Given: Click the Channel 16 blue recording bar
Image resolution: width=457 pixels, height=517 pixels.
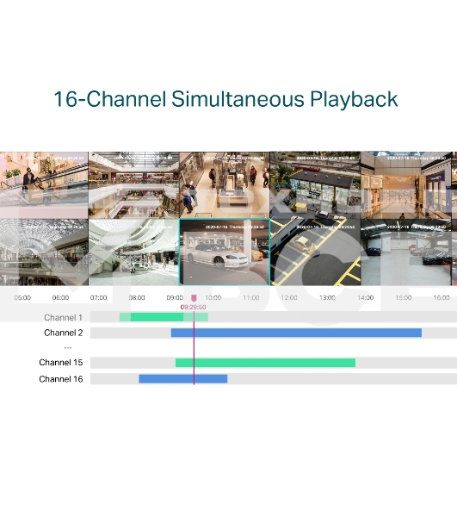Looking at the screenshot, I should click(x=183, y=379).
